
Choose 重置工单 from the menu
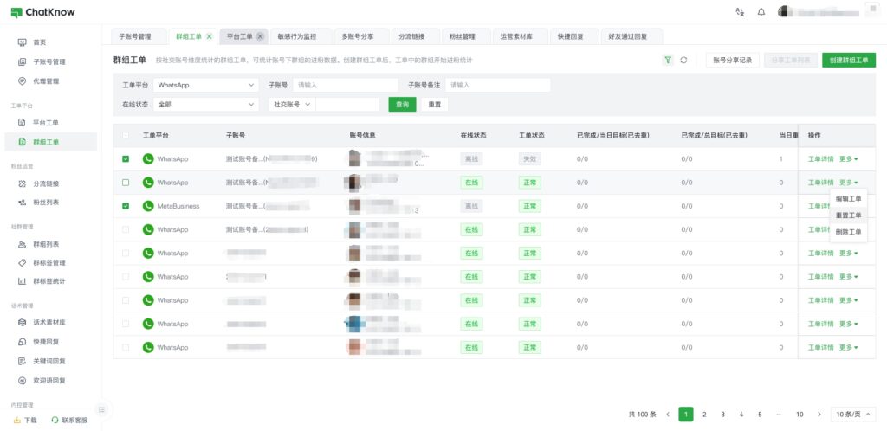point(848,215)
